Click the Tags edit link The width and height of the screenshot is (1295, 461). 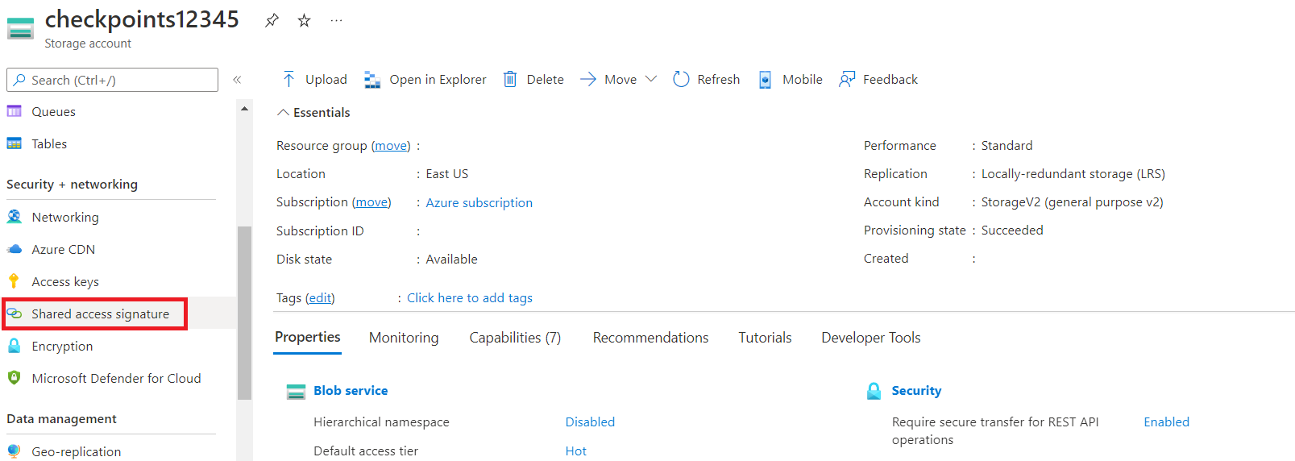point(320,298)
